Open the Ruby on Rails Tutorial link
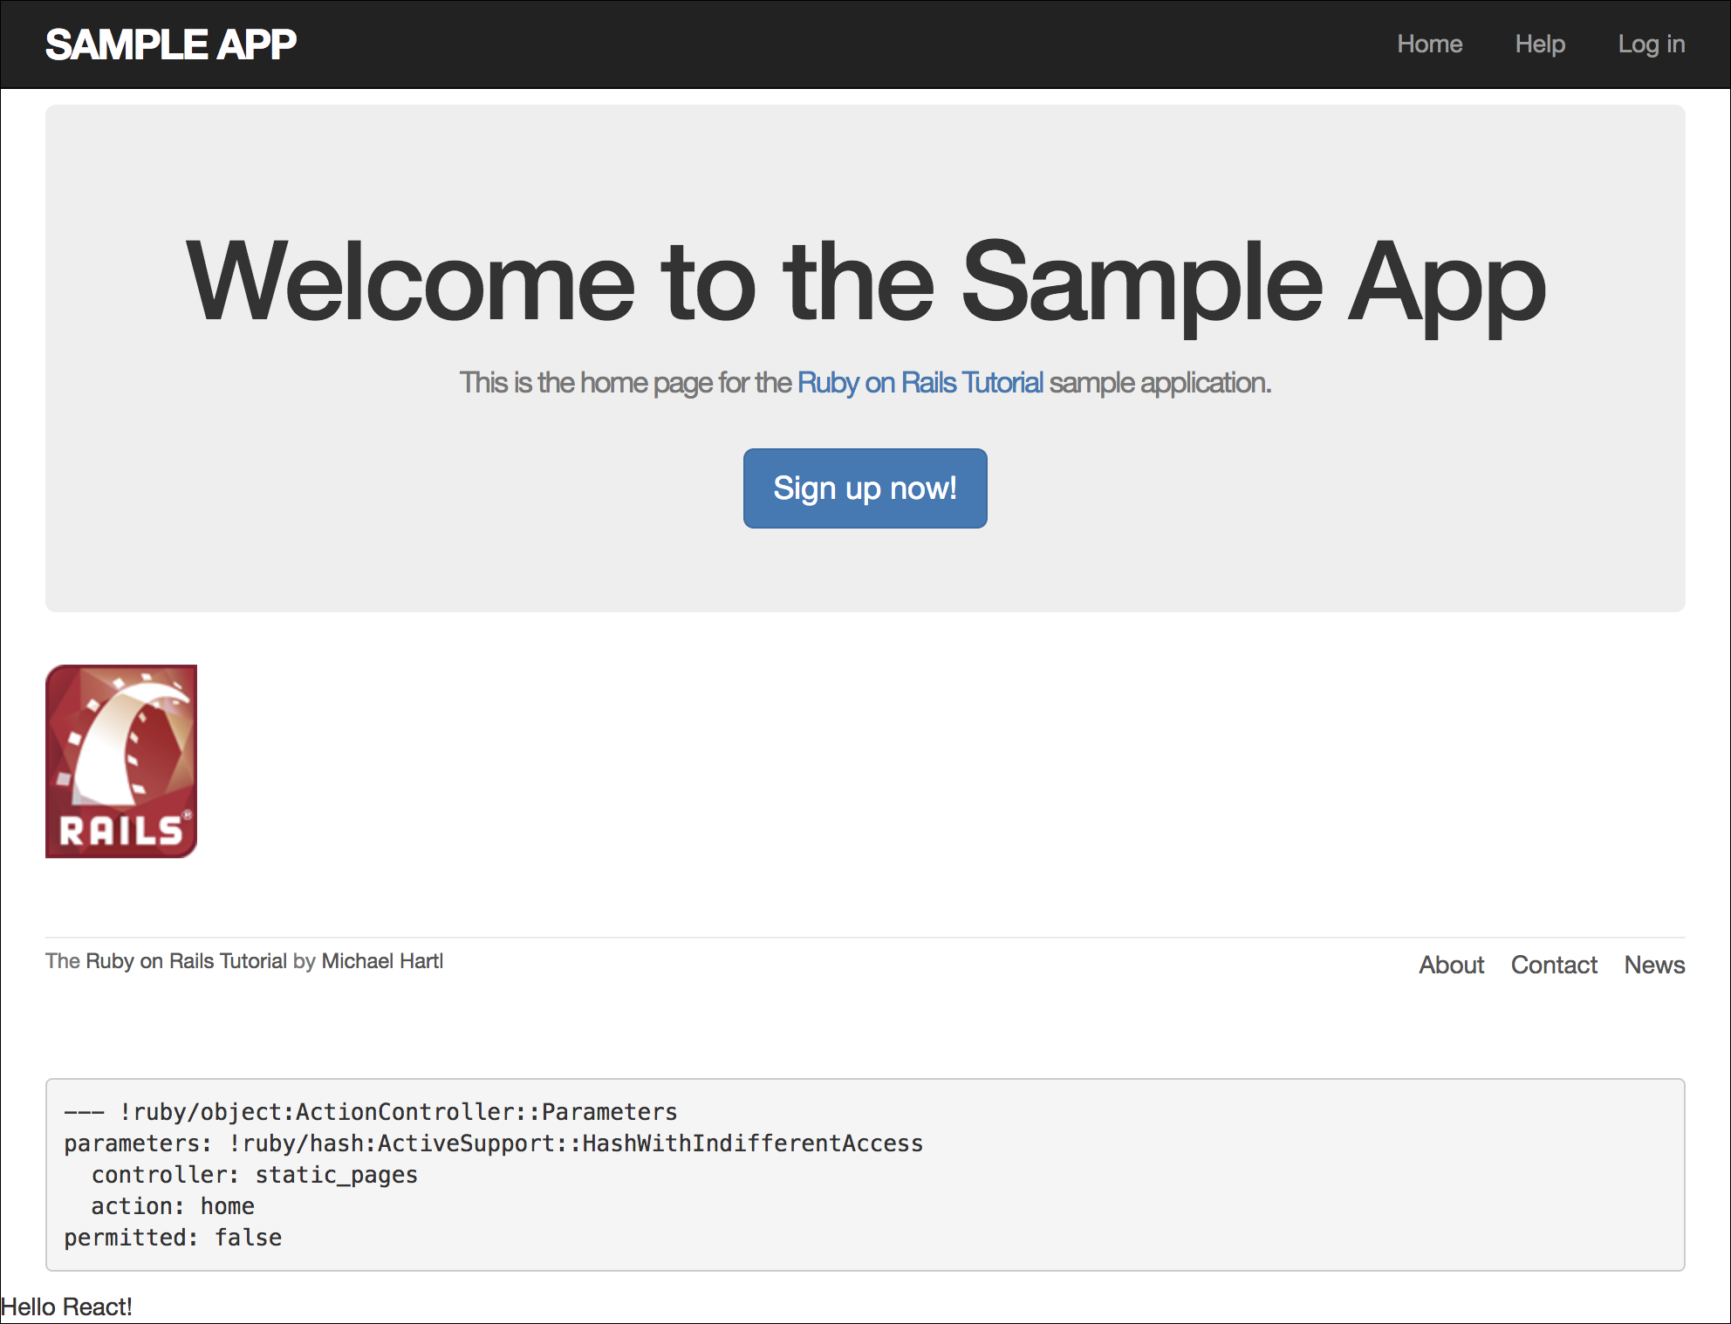1731x1324 pixels. click(919, 382)
